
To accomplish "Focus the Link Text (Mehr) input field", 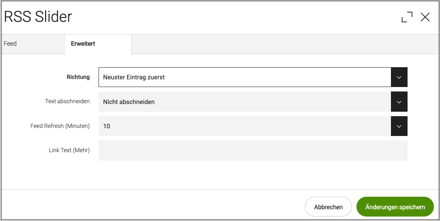I will [253, 151].
